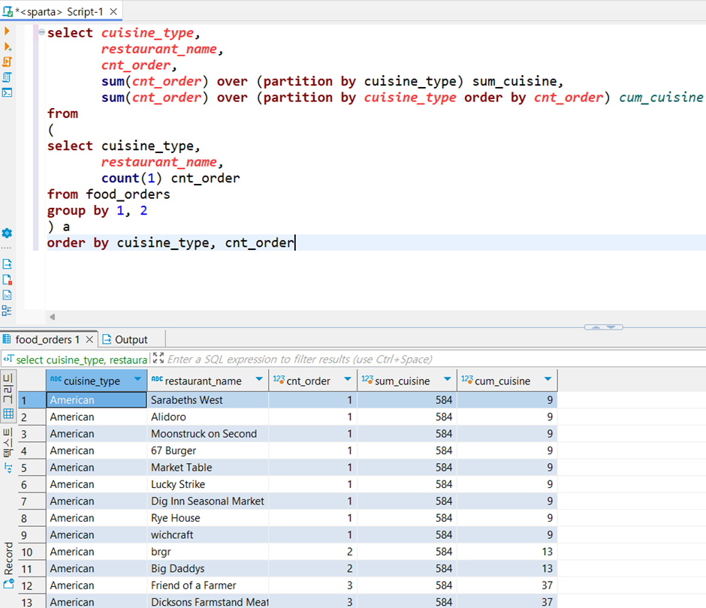
Task: Sort by the cuisine_type column header
Action: click(x=92, y=381)
